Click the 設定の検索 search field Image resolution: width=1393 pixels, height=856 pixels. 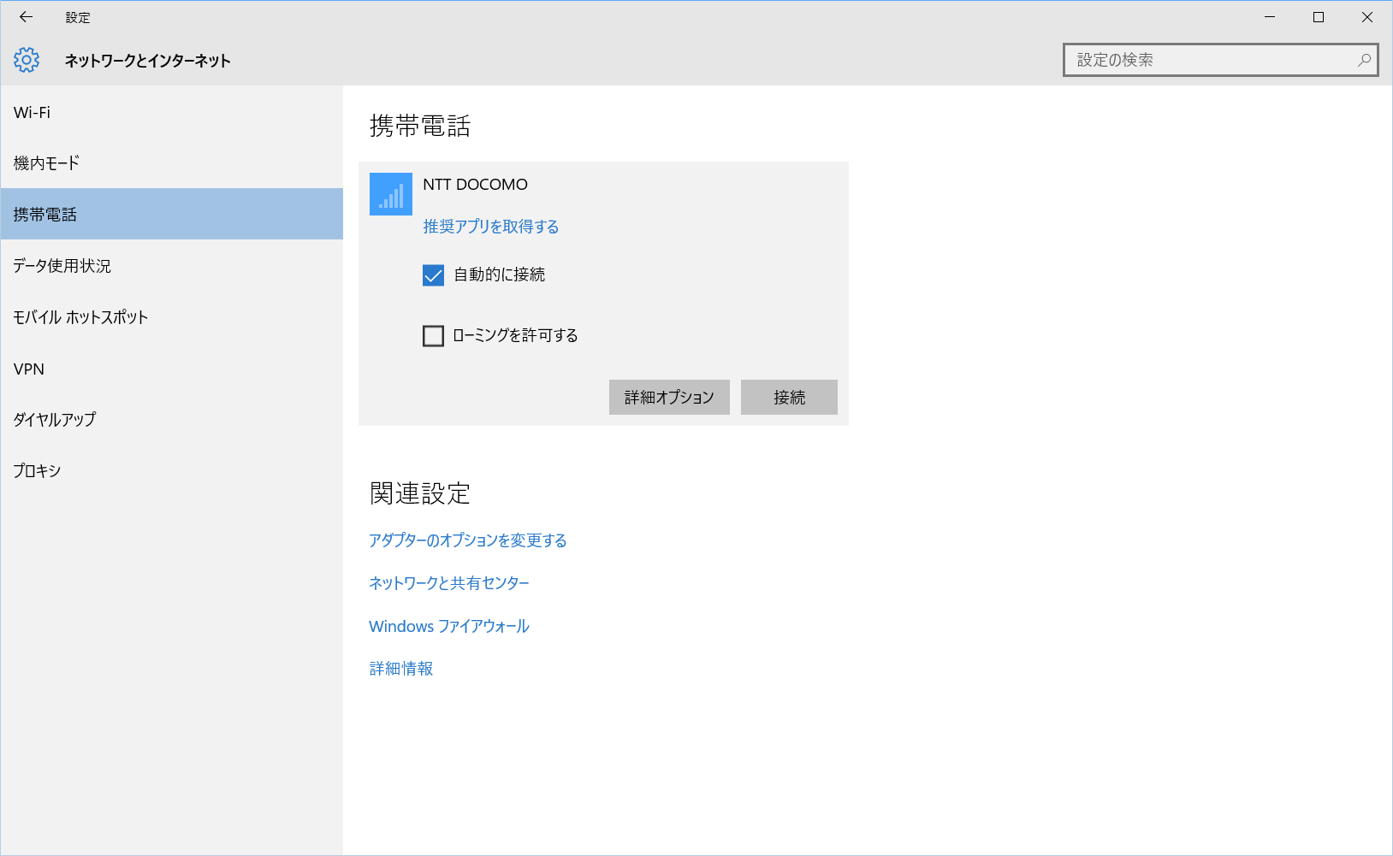point(1220,60)
